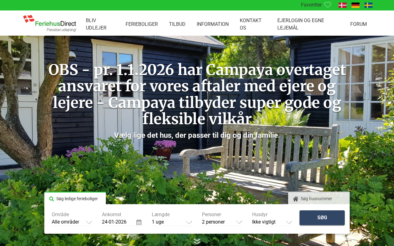Open the Husdyr dropdown
394x246 pixels.
tap(272, 222)
